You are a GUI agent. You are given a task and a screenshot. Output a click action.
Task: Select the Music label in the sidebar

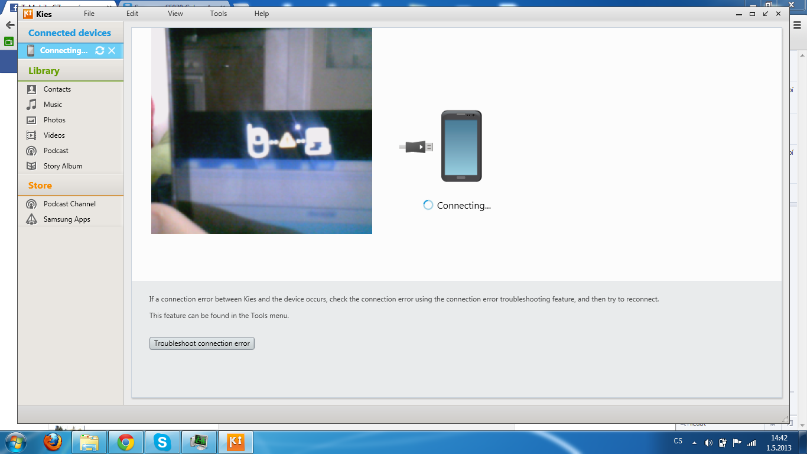(x=53, y=105)
